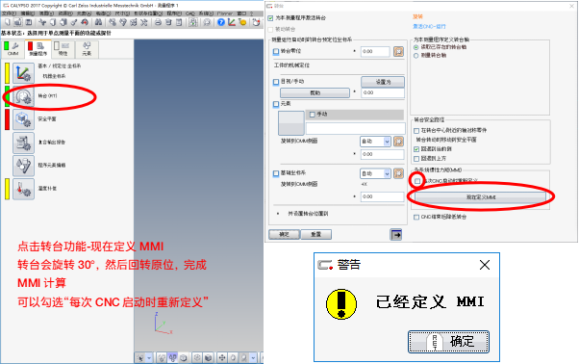579x364 pixels.
Task: Click the new file icon in CALYPSO toolbar
Action: 7,22
